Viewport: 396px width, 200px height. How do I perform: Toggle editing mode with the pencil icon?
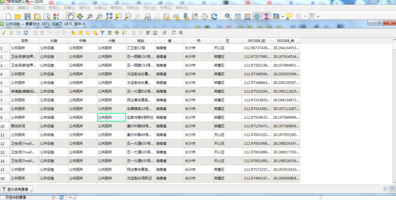click(x=4, y=33)
